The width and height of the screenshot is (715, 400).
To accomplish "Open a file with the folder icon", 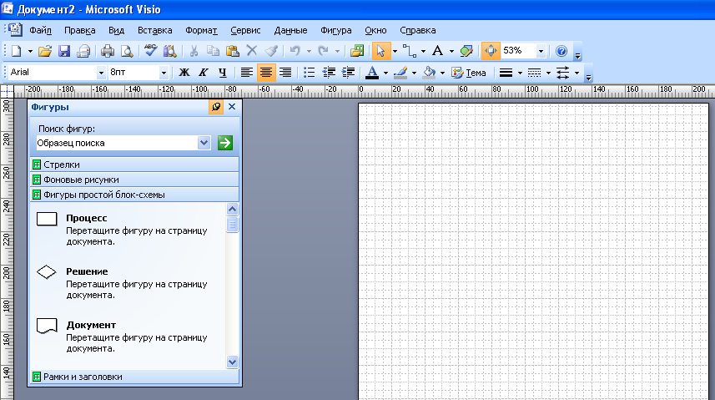I will pos(45,51).
